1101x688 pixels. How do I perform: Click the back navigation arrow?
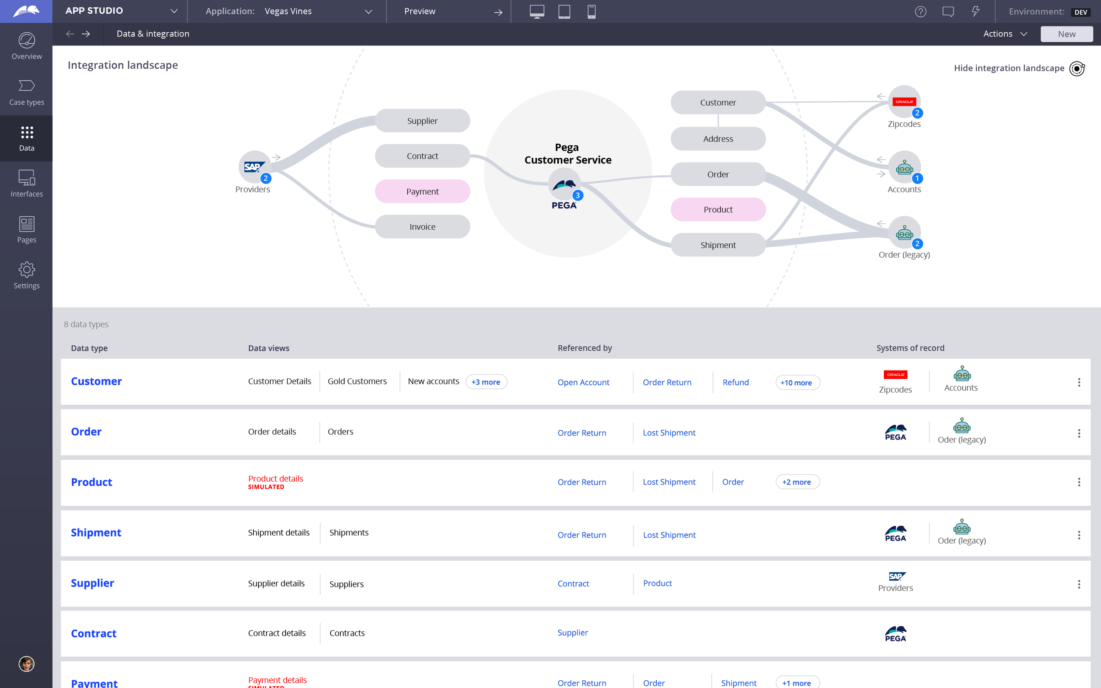tap(70, 34)
